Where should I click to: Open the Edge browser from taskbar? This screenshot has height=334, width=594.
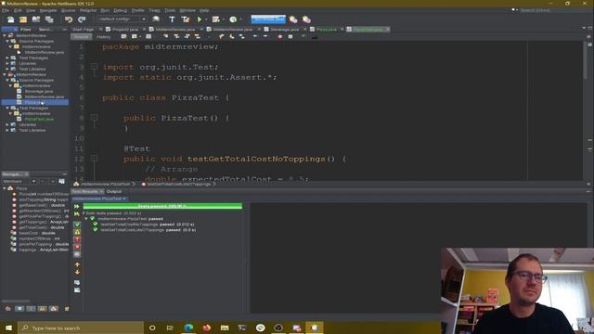pos(188,328)
